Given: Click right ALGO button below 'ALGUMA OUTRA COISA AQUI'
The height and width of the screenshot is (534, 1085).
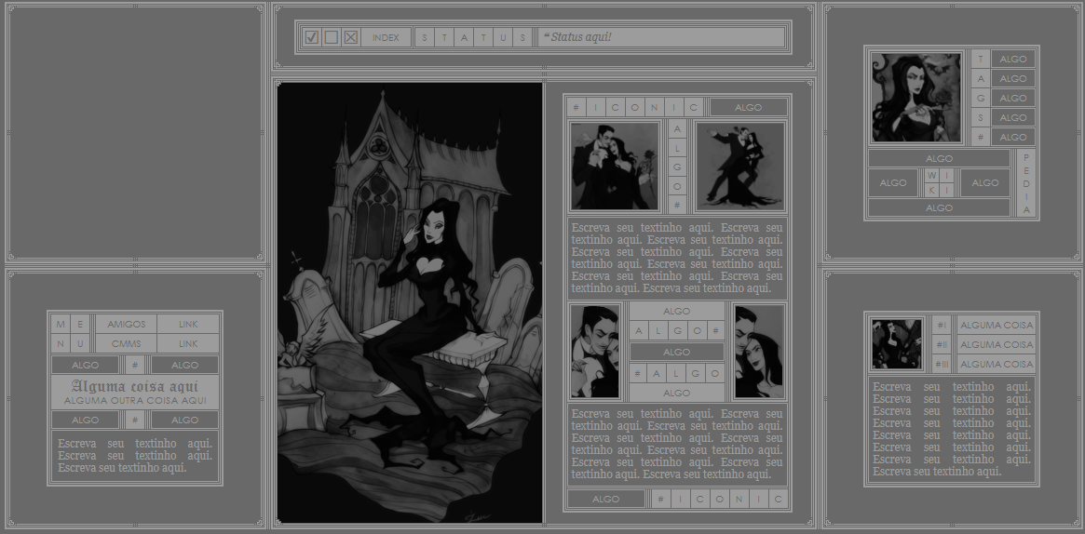Looking at the screenshot, I should tap(184, 420).
